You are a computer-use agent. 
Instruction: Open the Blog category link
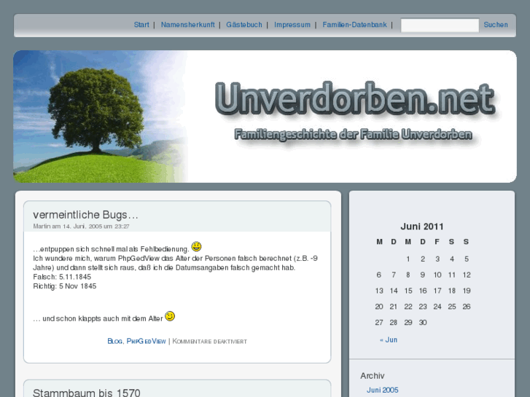pos(115,341)
